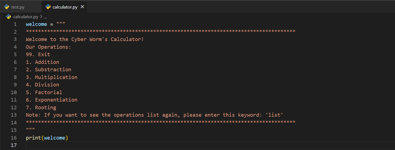395x150 pixels.
Task: Click the Python icon on the test.py tab
Action: point(7,7)
